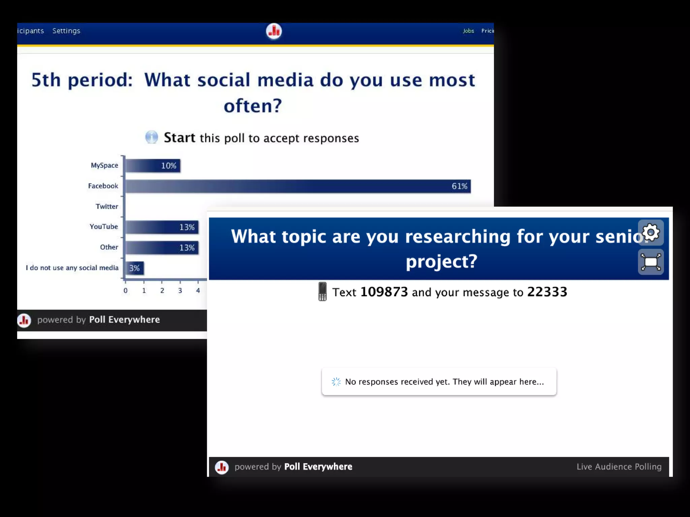Viewport: 690px width, 517px height.
Task: Open the gear settings icon on poll
Action: pos(651,232)
